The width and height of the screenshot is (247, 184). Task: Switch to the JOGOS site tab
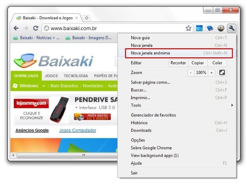point(51,76)
